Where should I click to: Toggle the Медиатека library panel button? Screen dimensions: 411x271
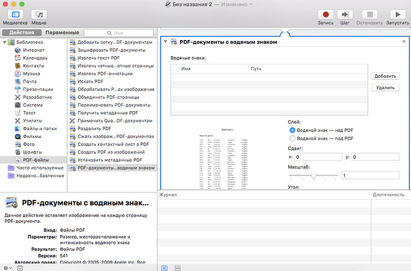(15, 15)
